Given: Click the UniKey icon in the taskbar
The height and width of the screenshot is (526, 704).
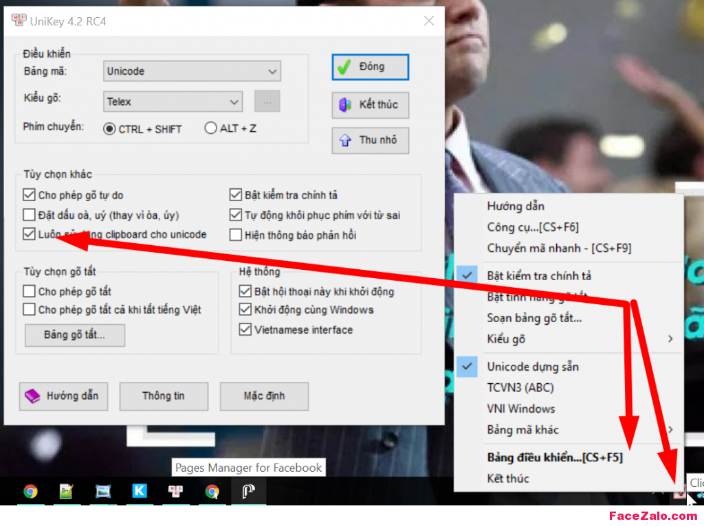Looking at the screenshot, I should pyautogui.click(x=176, y=492).
